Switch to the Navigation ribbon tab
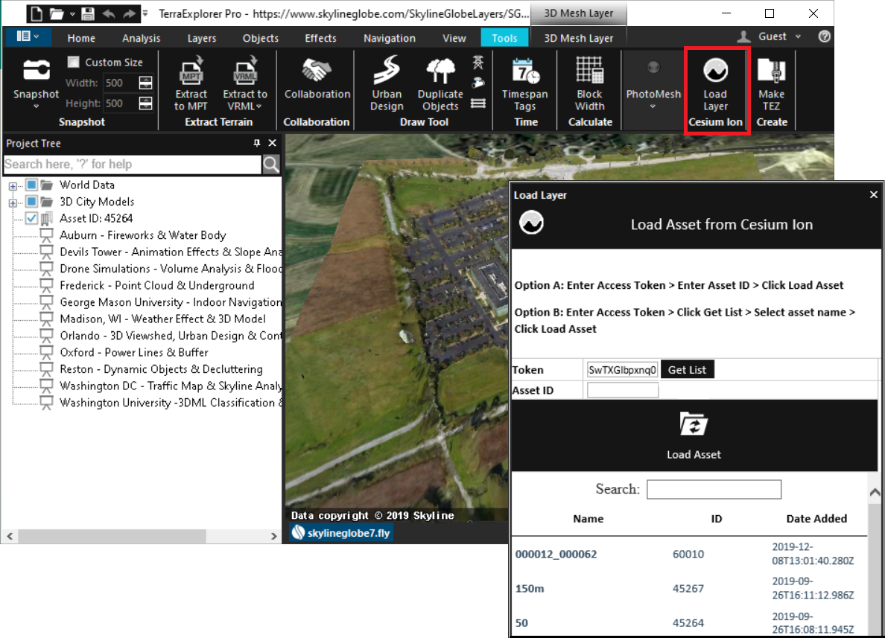Screen dimensions: 885x638 click(390, 38)
